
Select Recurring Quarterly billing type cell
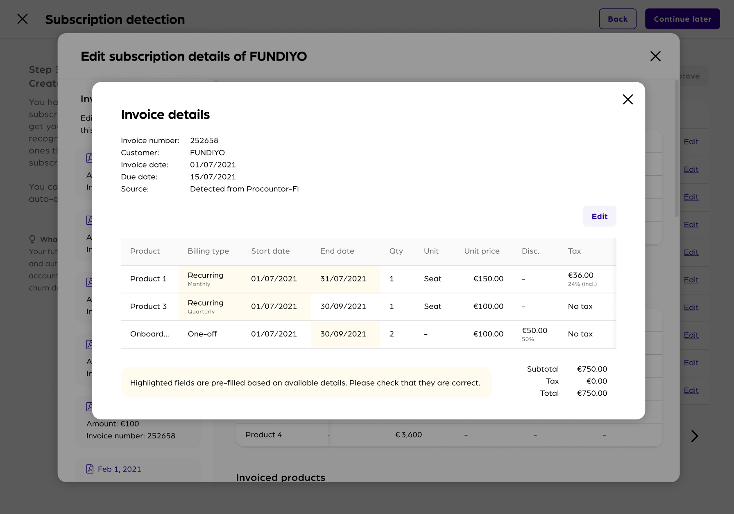(210, 307)
